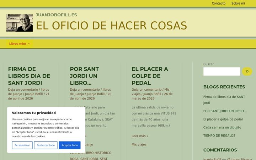This screenshot has width=256, height=160.
Task: Open the Sobre mí page
Action: (238, 3)
